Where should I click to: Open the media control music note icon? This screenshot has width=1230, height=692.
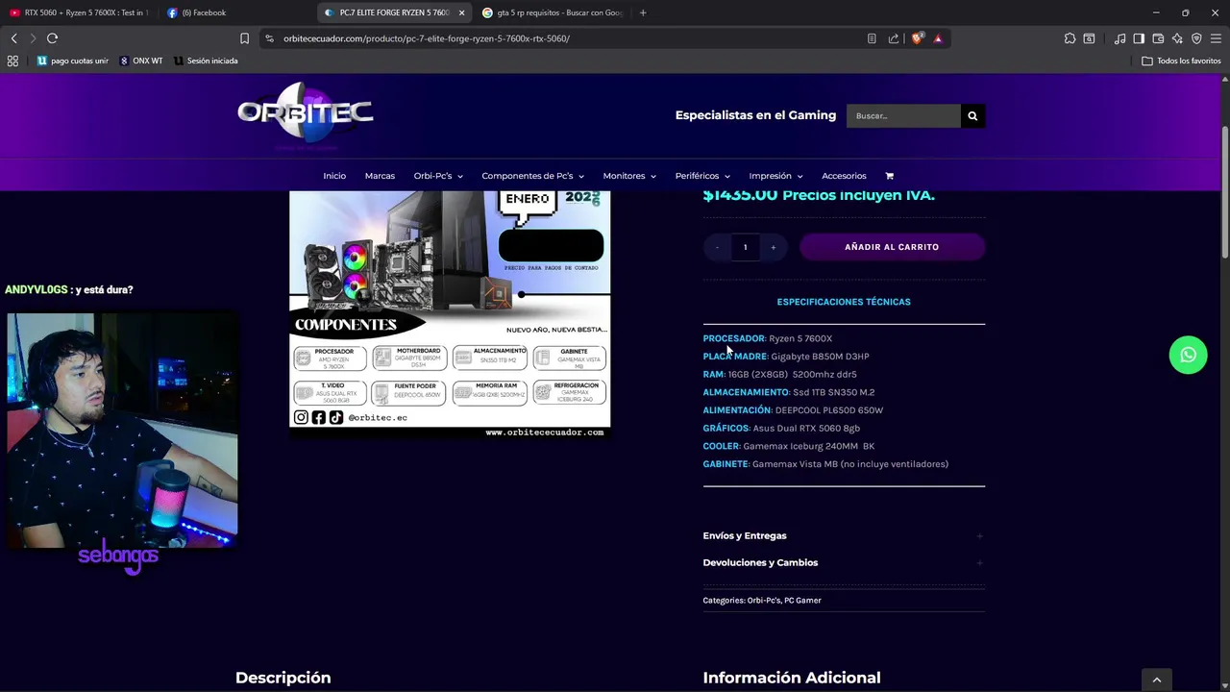[x=1119, y=38]
